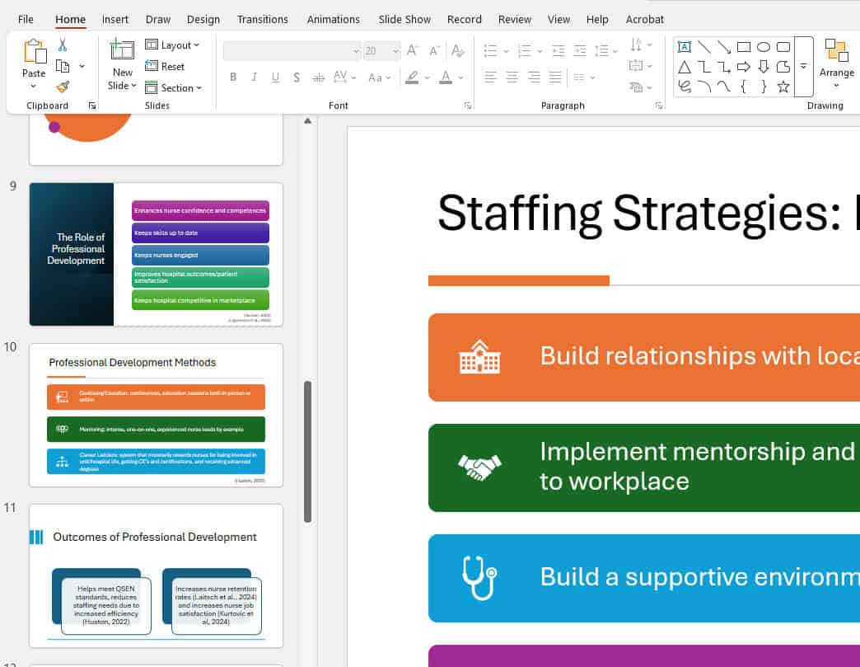Select slide 11 Outcomes of Professional Development
This screenshot has height=667, width=860.
click(156, 575)
